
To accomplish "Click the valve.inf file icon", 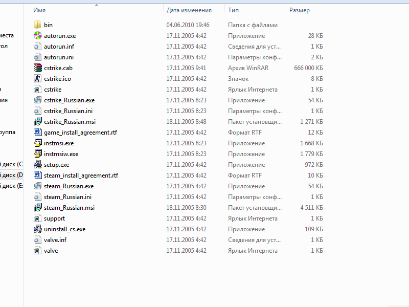I will (37, 239).
